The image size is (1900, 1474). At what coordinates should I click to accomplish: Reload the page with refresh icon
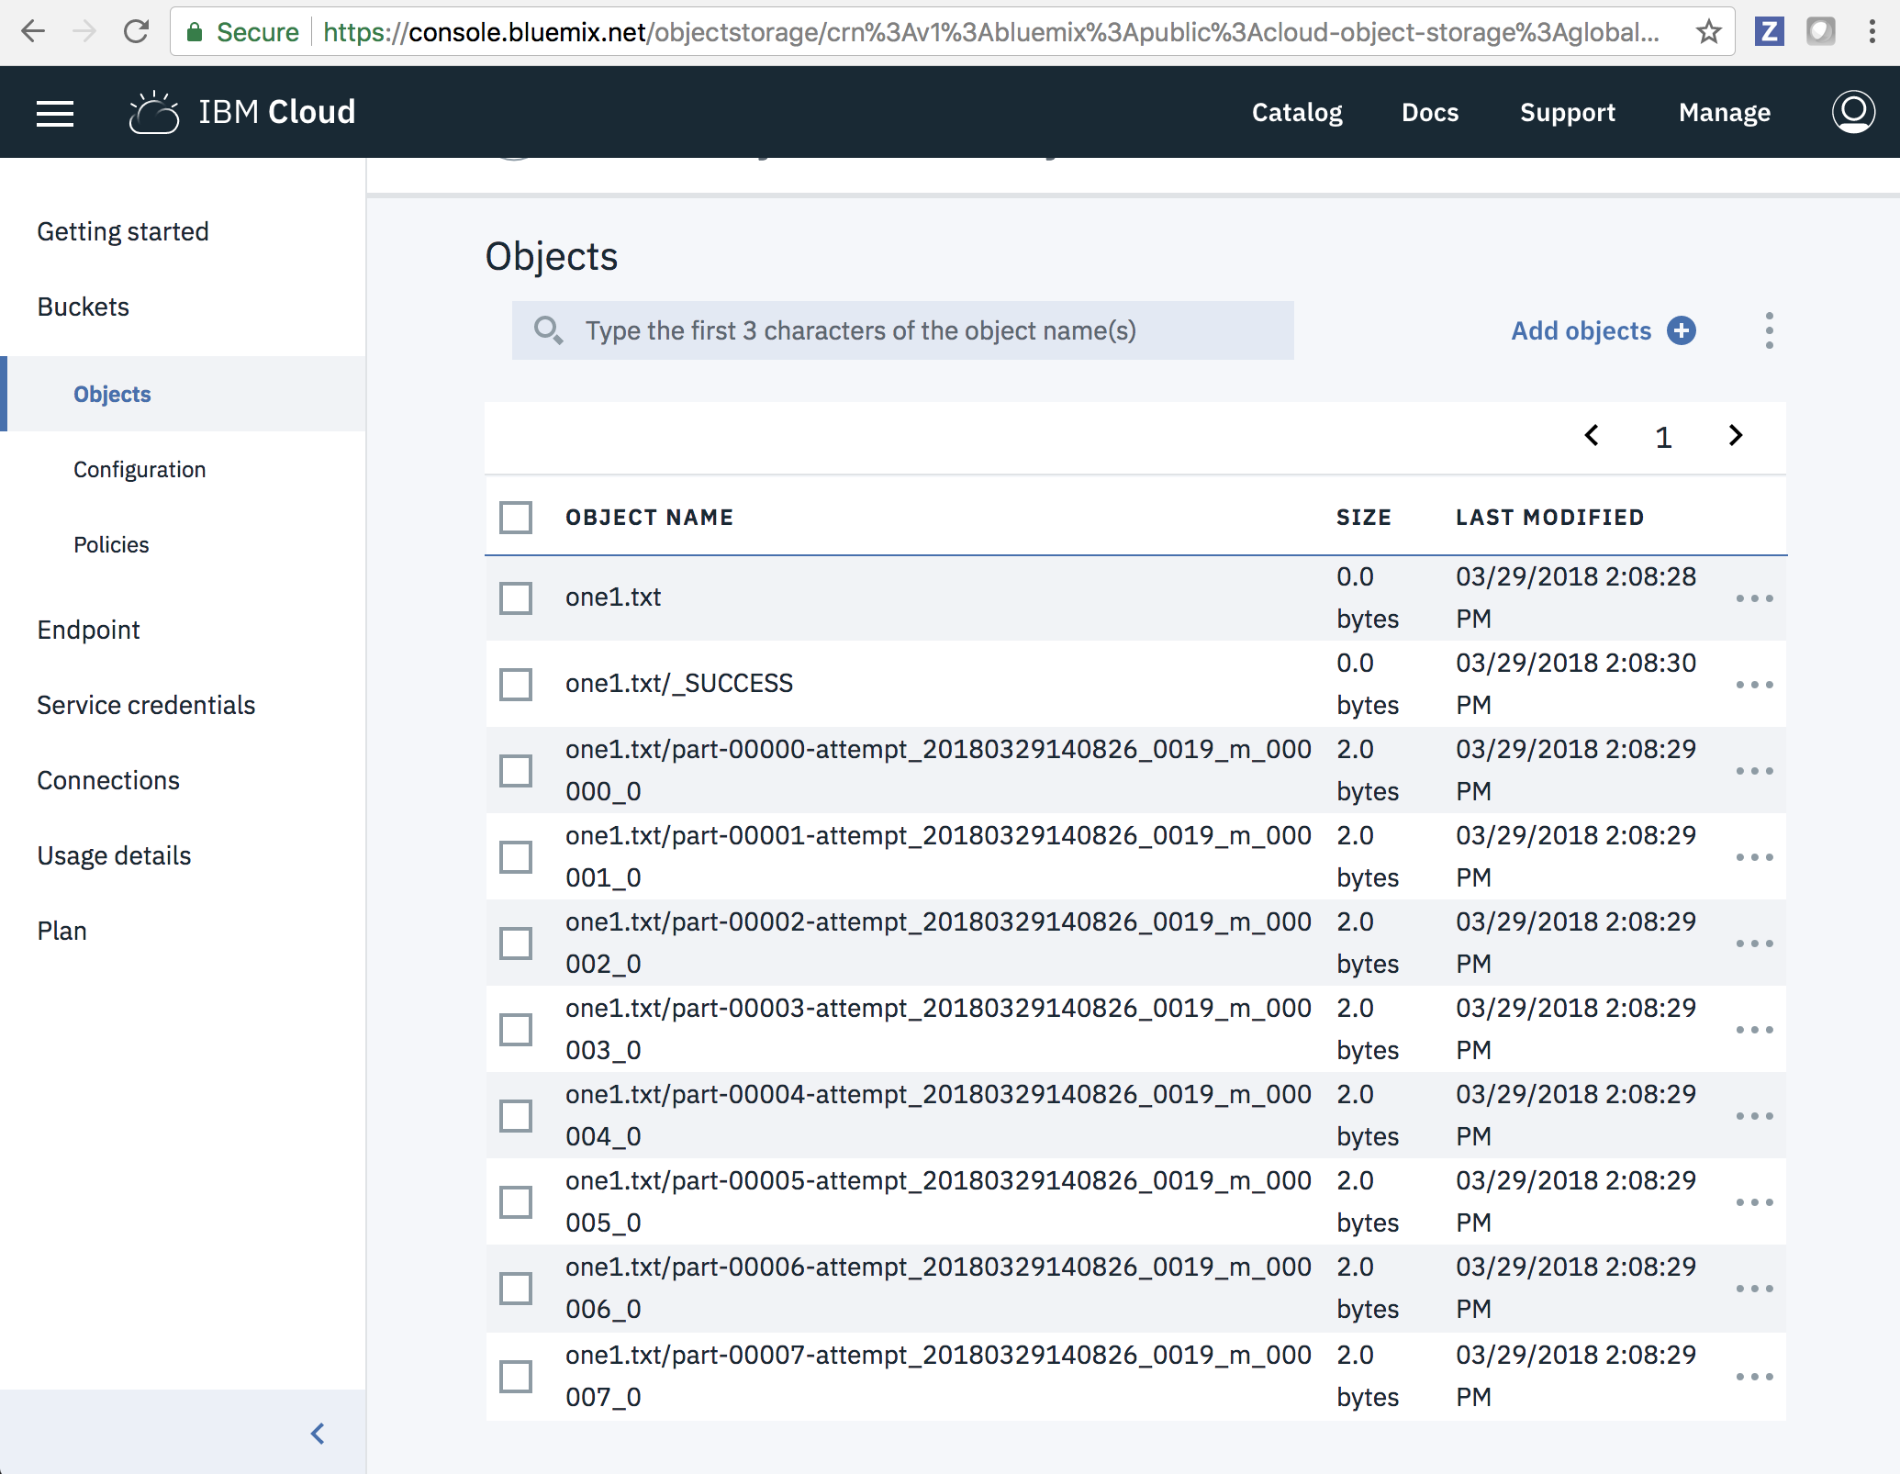coord(137,32)
